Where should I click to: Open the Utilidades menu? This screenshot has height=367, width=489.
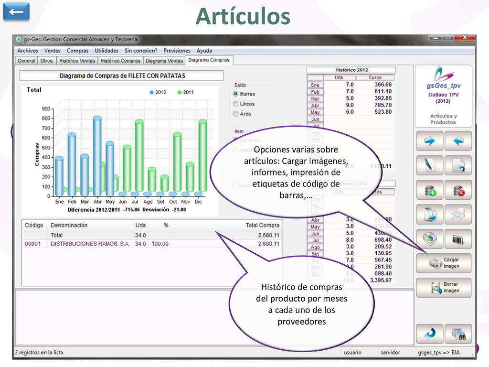point(106,51)
